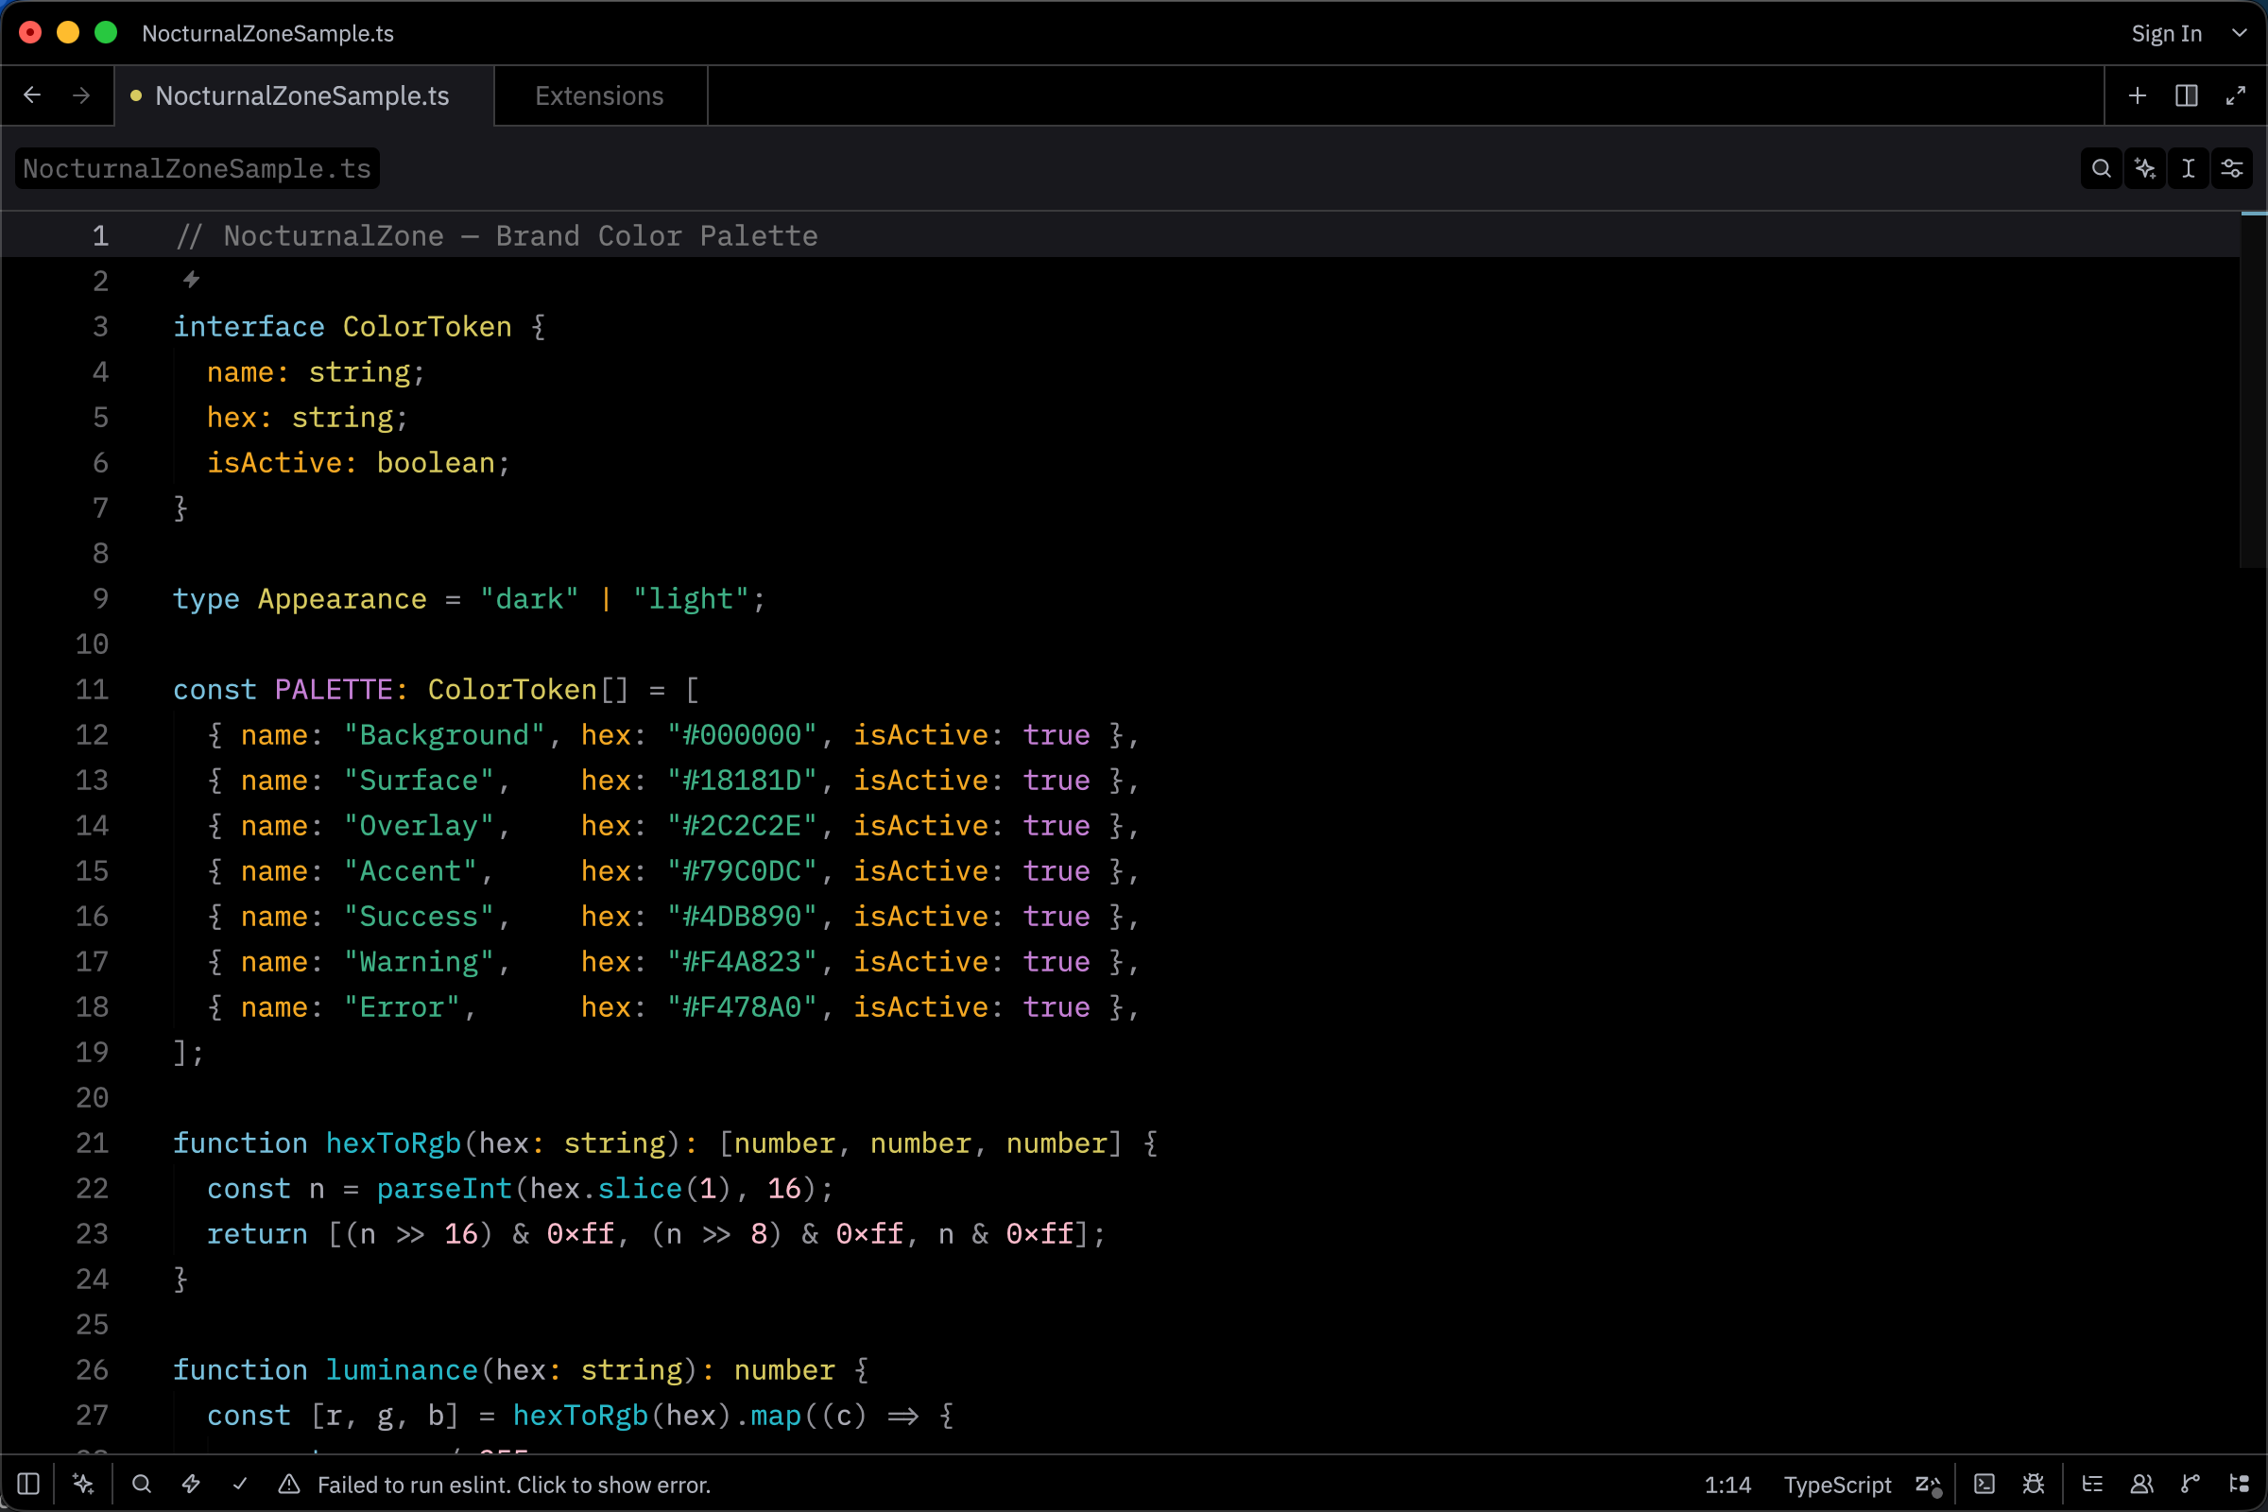Select the NocturnalZoneSample.ts tab
The width and height of the screenshot is (2268, 1512).
click(x=301, y=95)
